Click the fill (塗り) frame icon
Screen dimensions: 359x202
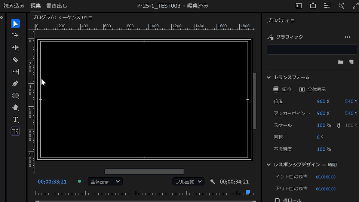[276, 89]
